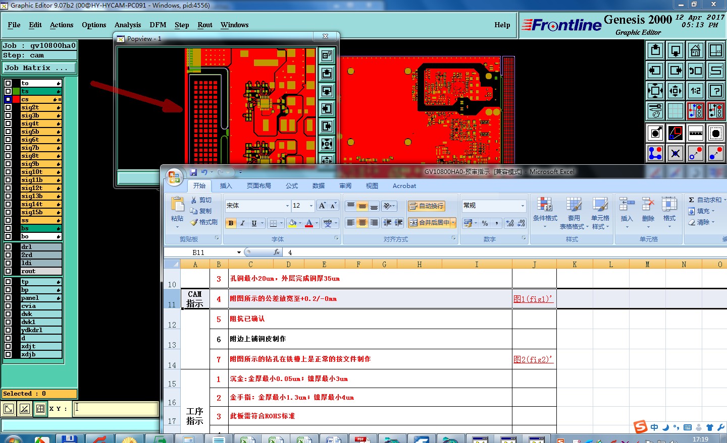This screenshot has height=443, width=727.
Task: Toggle visibility checkbox for layer rout
Action: (8, 271)
